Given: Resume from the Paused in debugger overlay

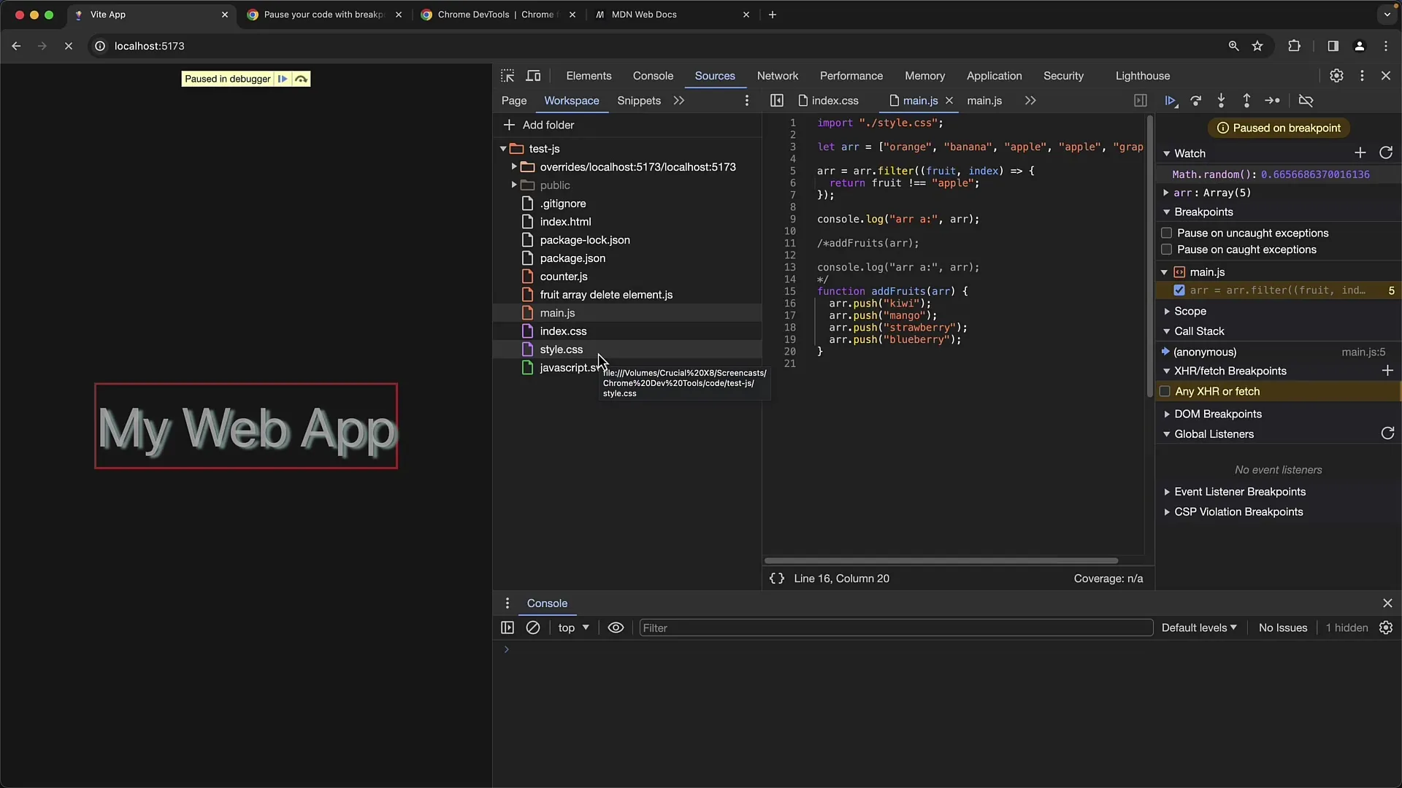Looking at the screenshot, I should point(283,79).
